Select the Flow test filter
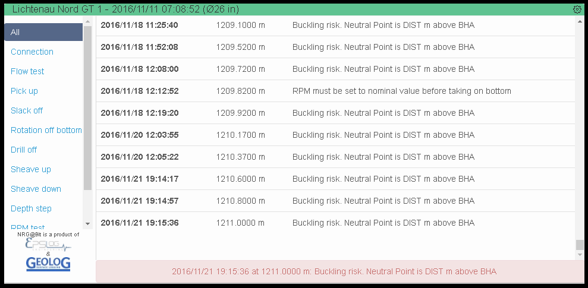588x288 pixels. click(27, 71)
